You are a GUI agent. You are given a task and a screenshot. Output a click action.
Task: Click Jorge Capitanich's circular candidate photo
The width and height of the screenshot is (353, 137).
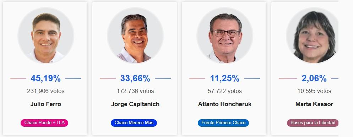pos(135,35)
